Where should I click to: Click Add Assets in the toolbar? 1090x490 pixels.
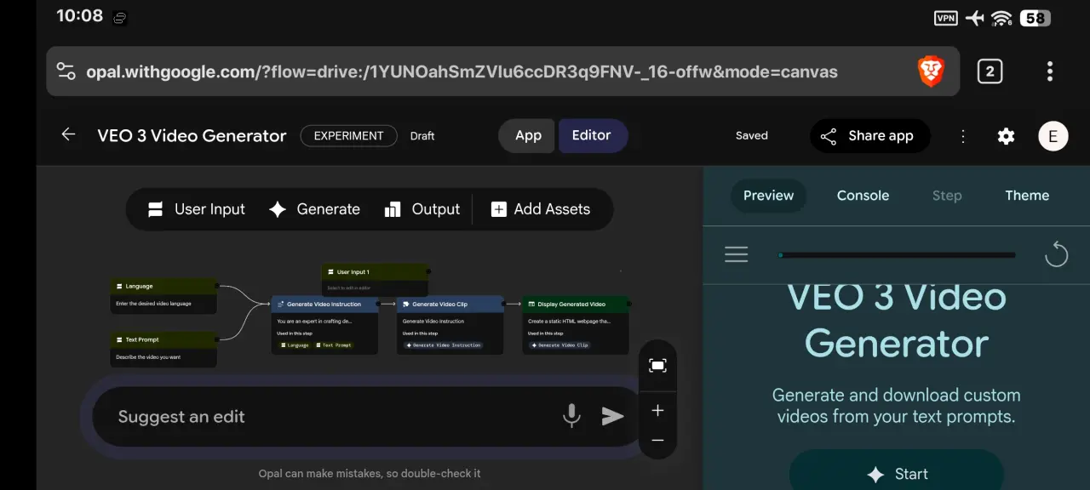pos(541,209)
